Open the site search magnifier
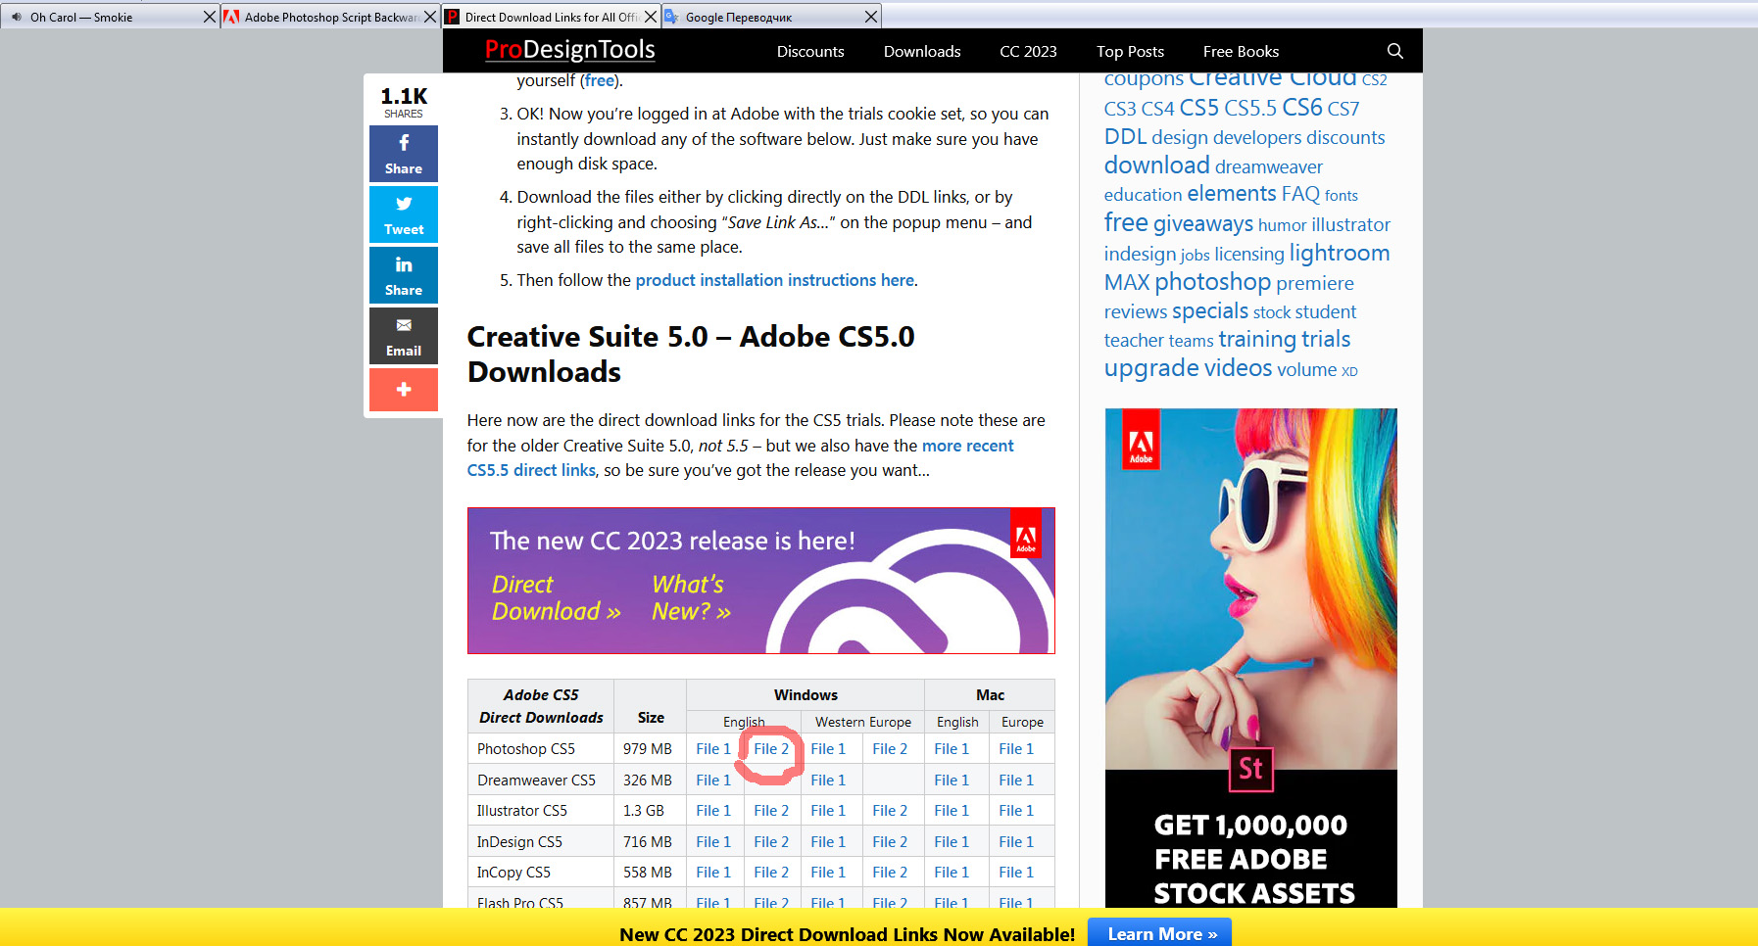The height and width of the screenshot is (946, 1758). click(x=1395, y=51)
